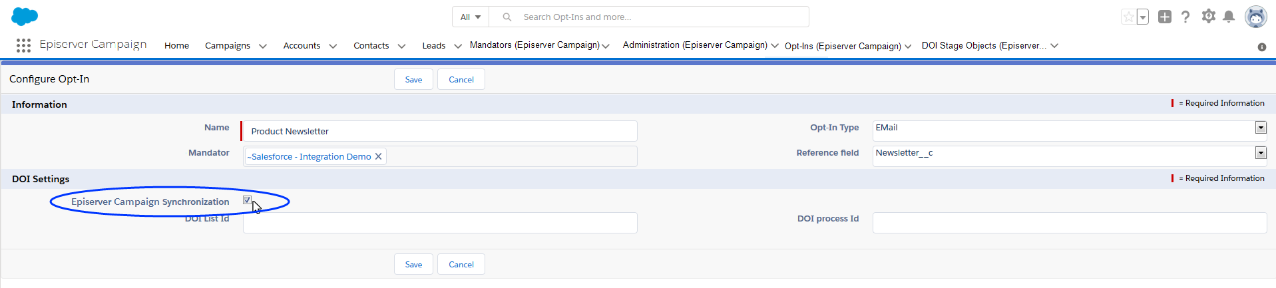This screenshot has height=288, width=1276.
Task: Remove the Salesforce - Integration Demo mandator
Action: tap(378, 156)
